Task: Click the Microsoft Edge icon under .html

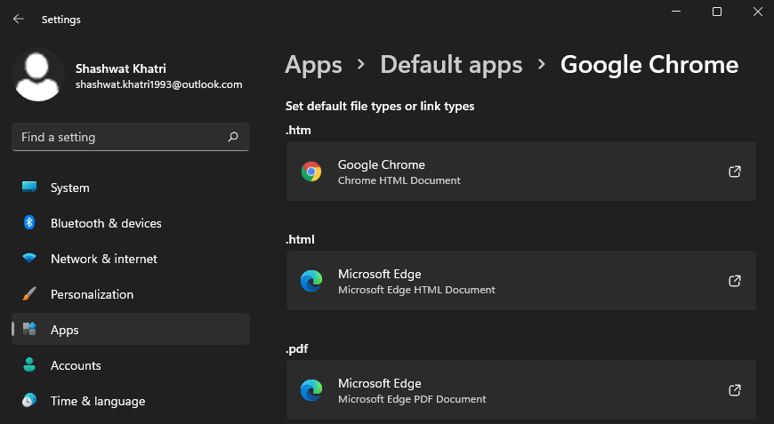Action: coord(311,281)
